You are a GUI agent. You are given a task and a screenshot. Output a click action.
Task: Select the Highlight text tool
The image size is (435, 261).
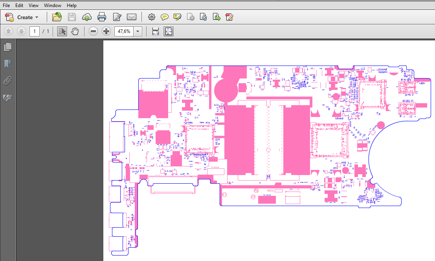pyautogui.click(x=178, y=17)
